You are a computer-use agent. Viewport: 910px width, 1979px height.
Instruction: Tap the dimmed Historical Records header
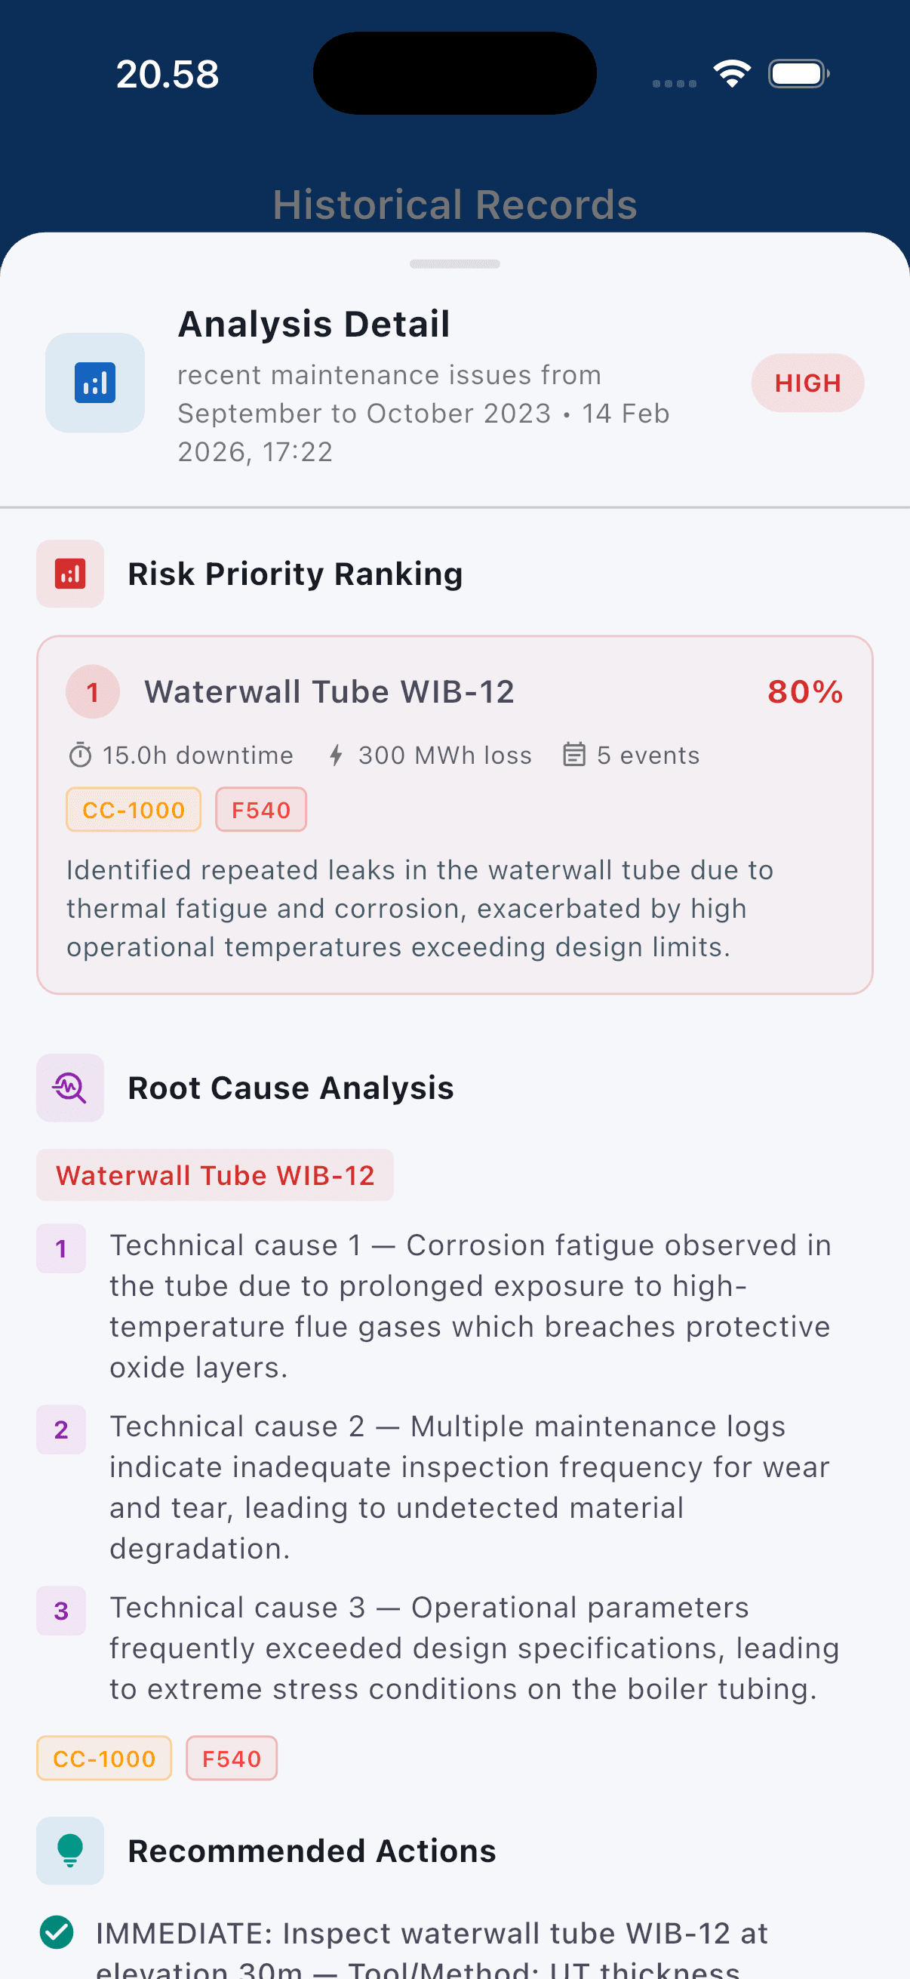click(454, 205)
